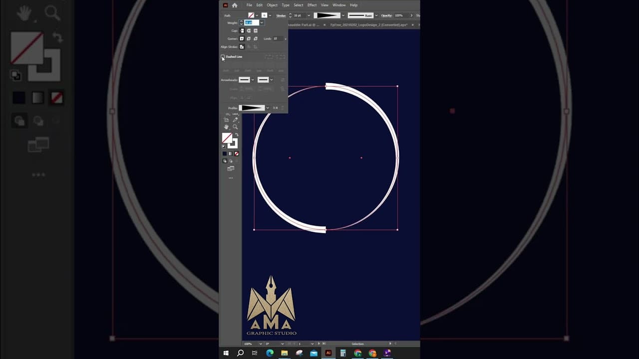The height and width of the screenshot is (359, 639).
Task: Change the screen mode icon
Action: click(x=231, y=169)
